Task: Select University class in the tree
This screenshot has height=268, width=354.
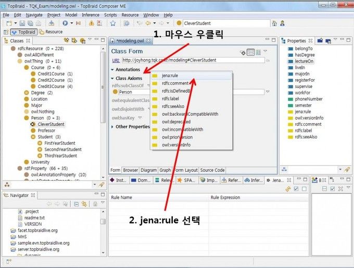Action: coord(40,162)
